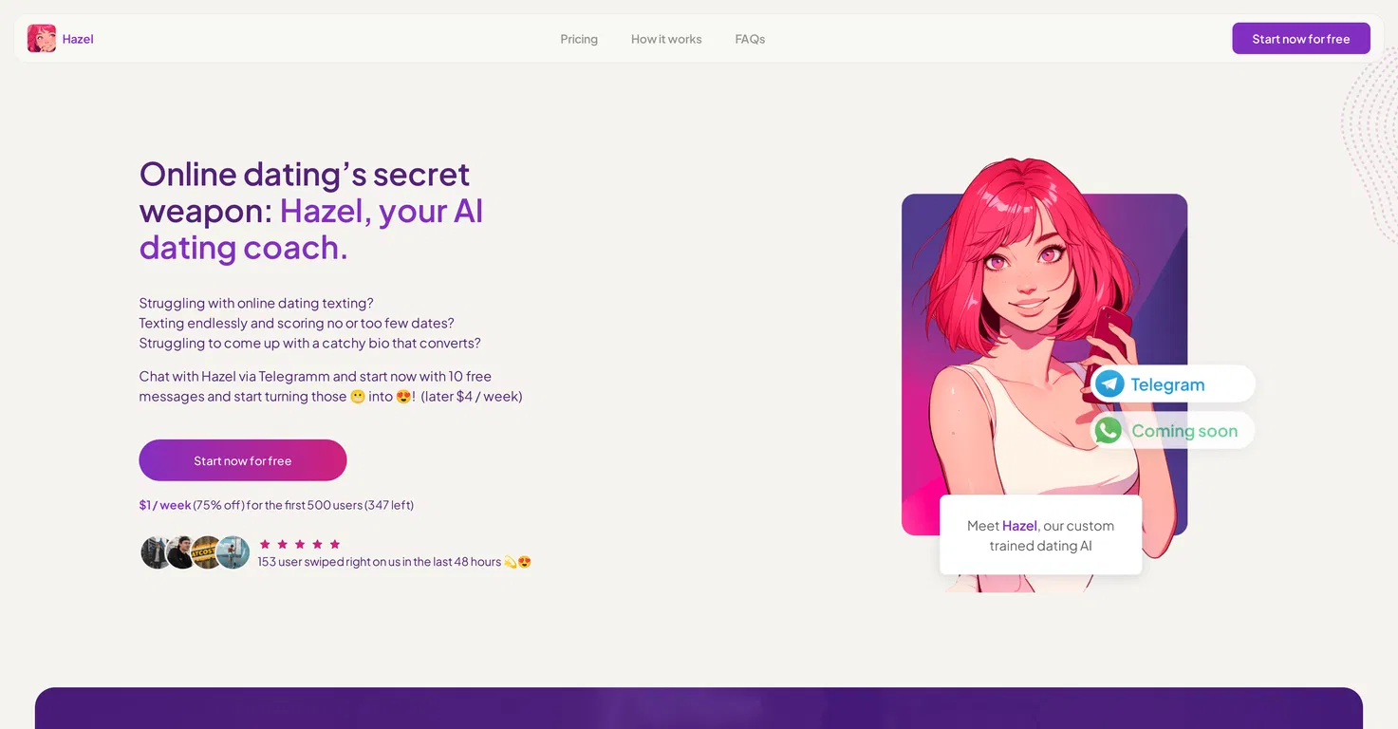Click the Telegram logo icon
1398x729 pixels.
[x=1109, y=384]
